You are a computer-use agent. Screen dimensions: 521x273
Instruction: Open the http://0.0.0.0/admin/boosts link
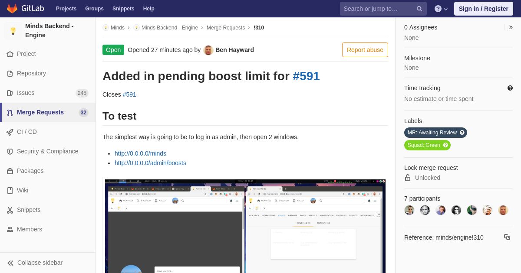[150, 163]
